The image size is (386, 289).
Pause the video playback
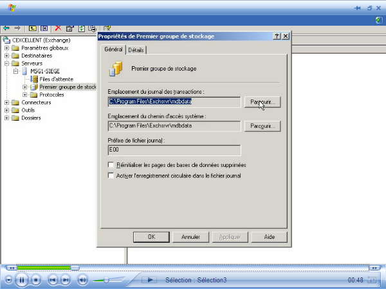22,280
